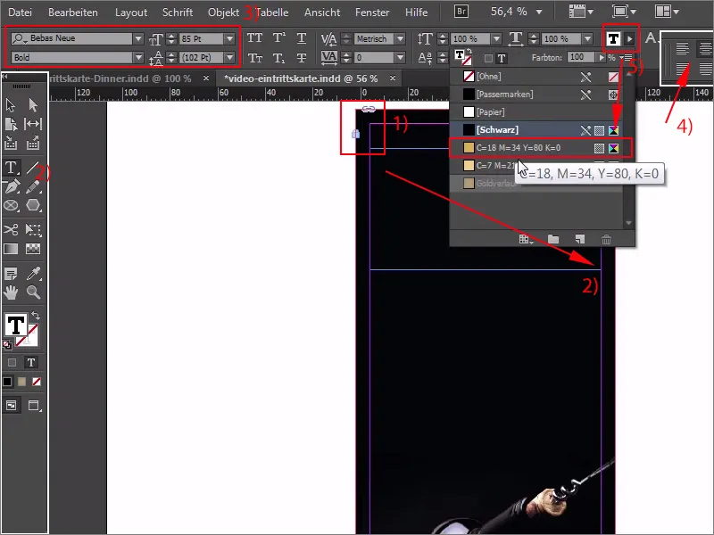Click the delete swatch trash button
714x535 pixels.
(606, 239)
